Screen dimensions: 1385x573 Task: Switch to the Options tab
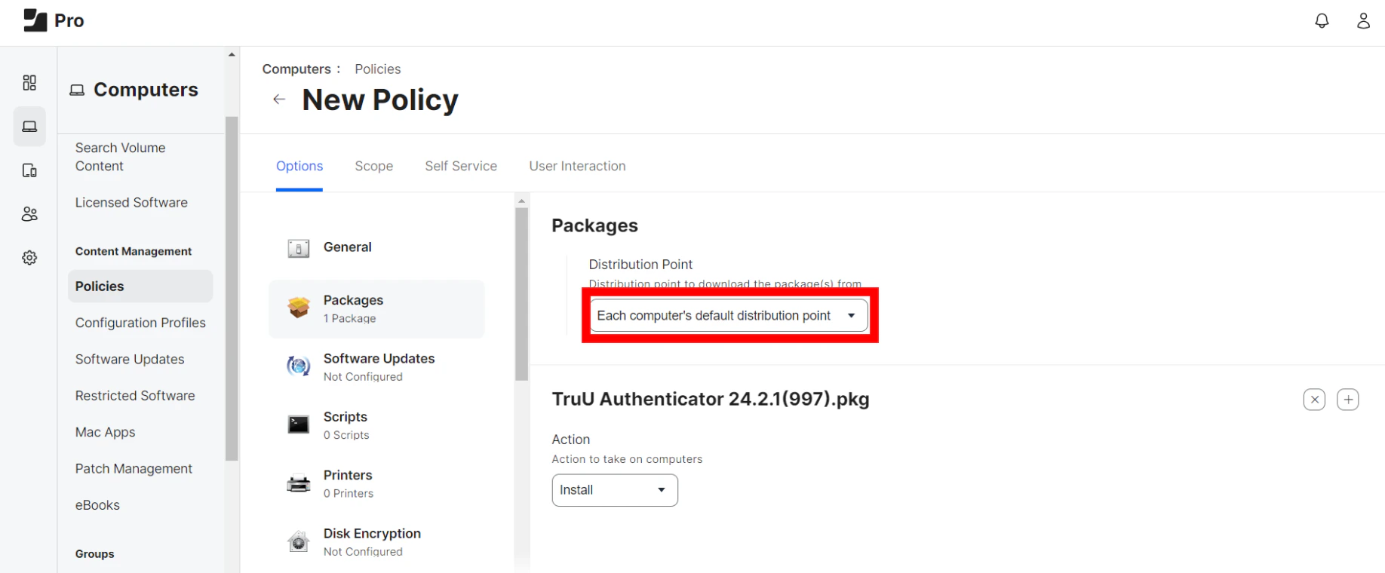299,166
